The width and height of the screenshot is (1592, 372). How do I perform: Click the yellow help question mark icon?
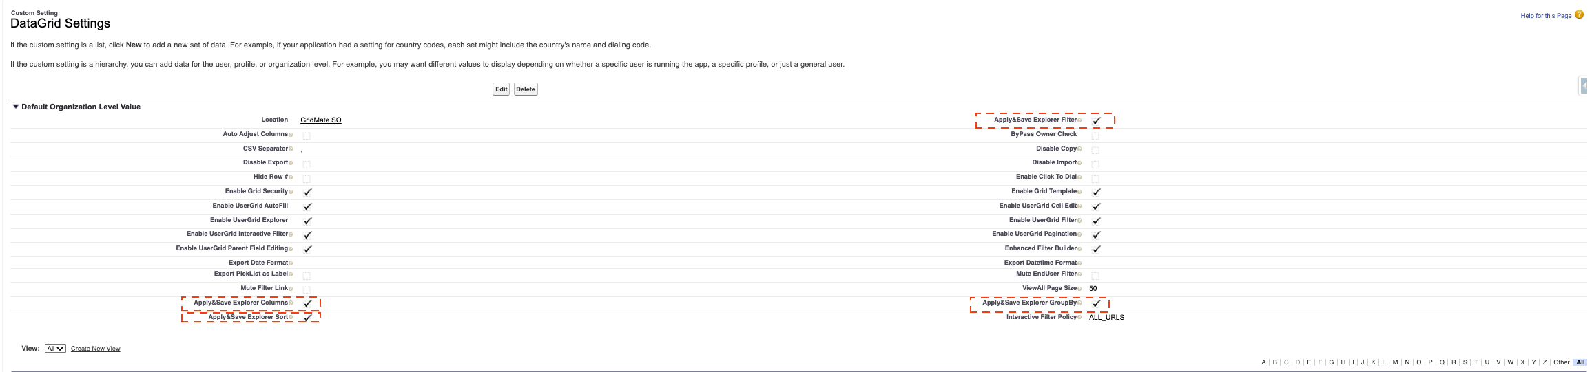coord(1579,14)
